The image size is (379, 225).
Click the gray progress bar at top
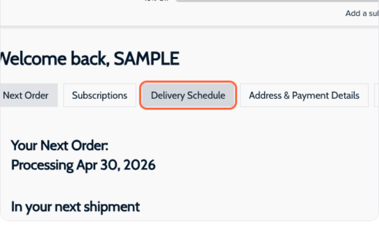277,1
